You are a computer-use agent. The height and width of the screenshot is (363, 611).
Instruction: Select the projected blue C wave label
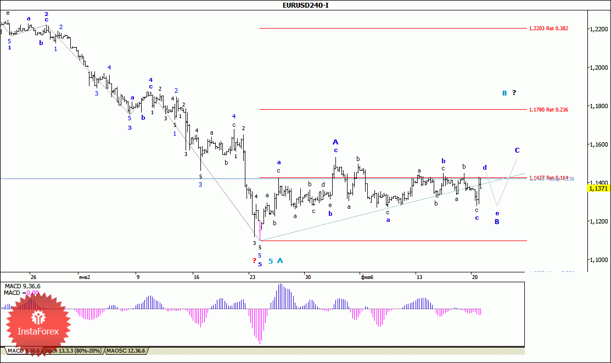(517, 150)
